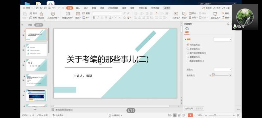This screenshot has height=118, width=262.
Task: Open the fill preset dropdown in the properties panel
Action: tap(223, 39)
